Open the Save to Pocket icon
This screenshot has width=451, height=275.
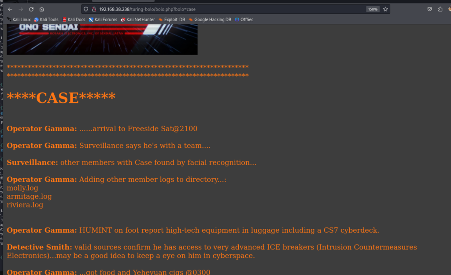429,9
